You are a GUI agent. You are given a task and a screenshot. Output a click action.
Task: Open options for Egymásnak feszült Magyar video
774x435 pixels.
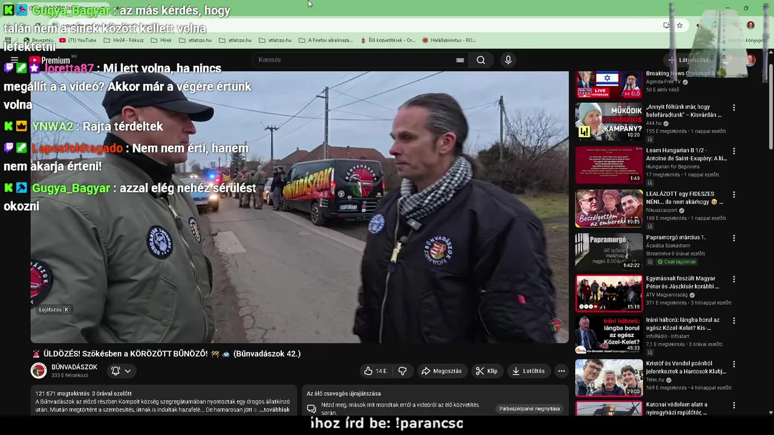(734, 280)
